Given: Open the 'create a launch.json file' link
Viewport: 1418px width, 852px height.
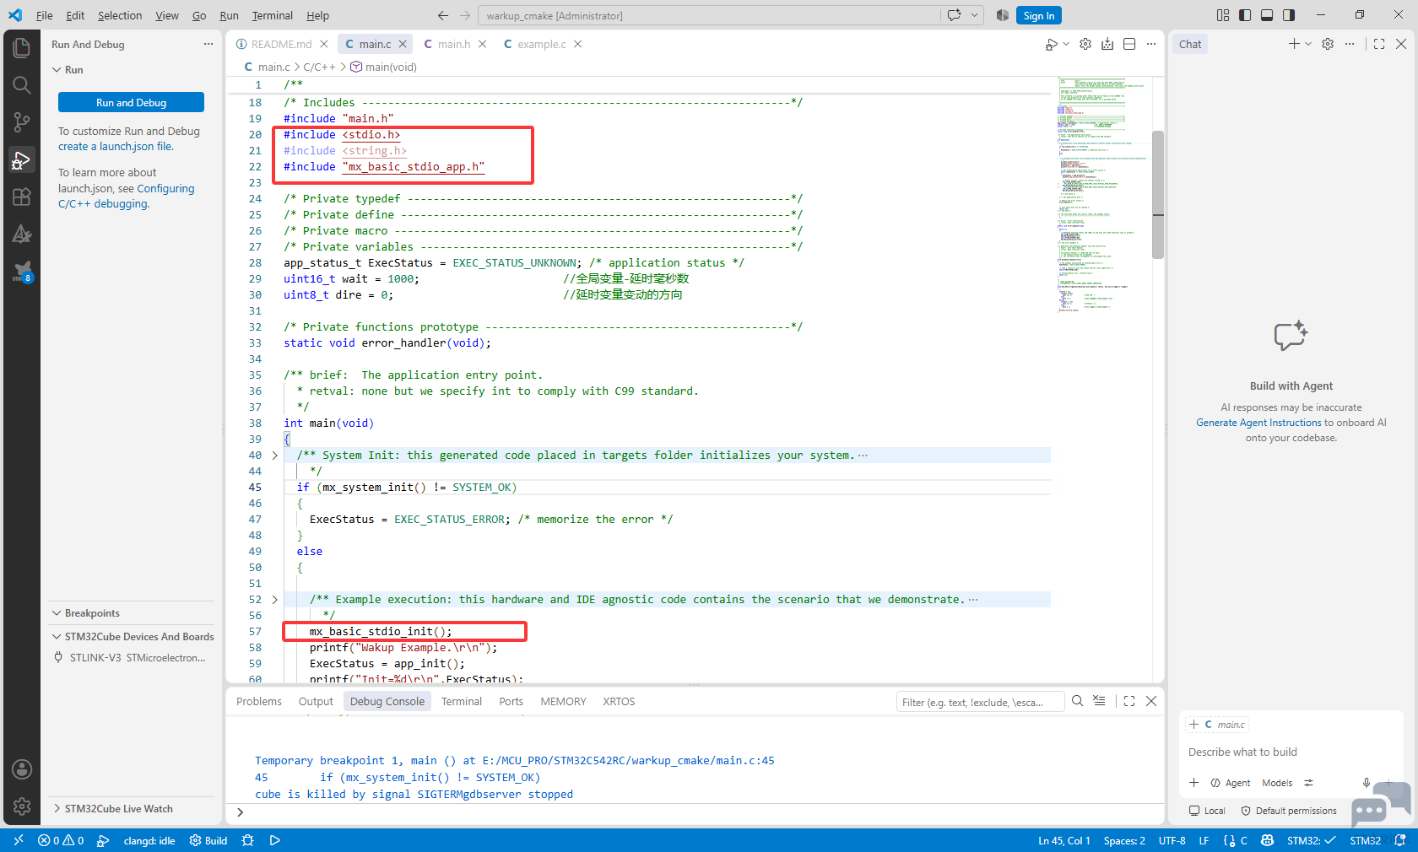Looking at the screenshot, I should tap(115, 146).
